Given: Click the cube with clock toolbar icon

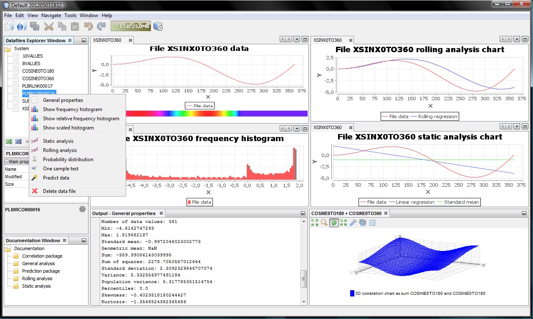Looking at the screenshot, I should click(x=158, y=26).
